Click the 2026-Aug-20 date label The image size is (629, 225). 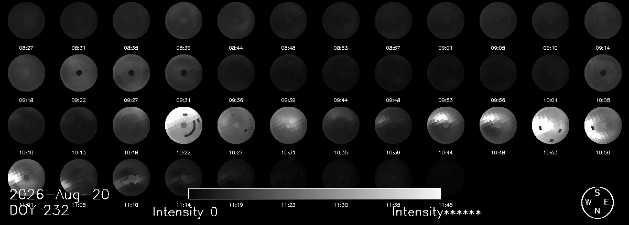pos(59,195)
